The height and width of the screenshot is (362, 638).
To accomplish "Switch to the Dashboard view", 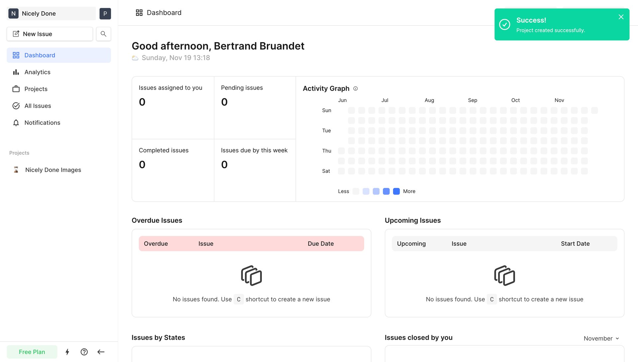I will (40, 55).
